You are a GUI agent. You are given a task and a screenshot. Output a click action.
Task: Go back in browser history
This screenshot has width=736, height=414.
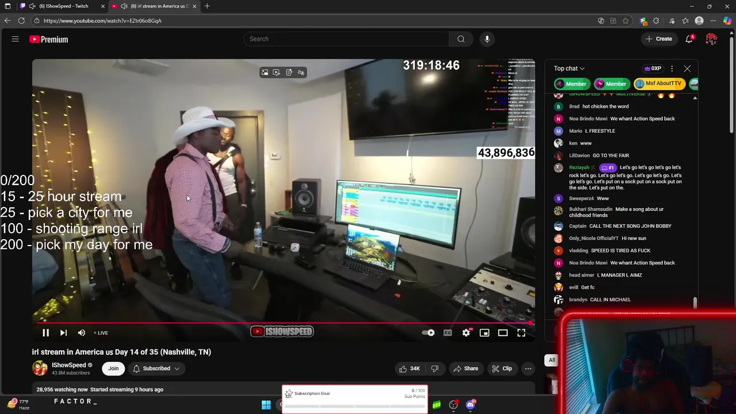pos(7,21)
